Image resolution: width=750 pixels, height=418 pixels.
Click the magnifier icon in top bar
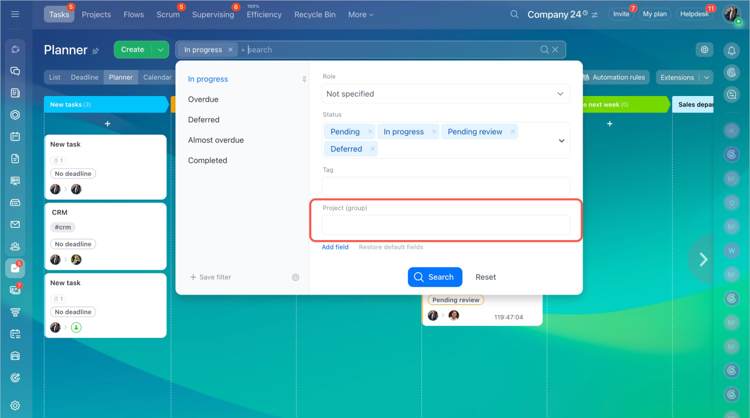(514, 14)
